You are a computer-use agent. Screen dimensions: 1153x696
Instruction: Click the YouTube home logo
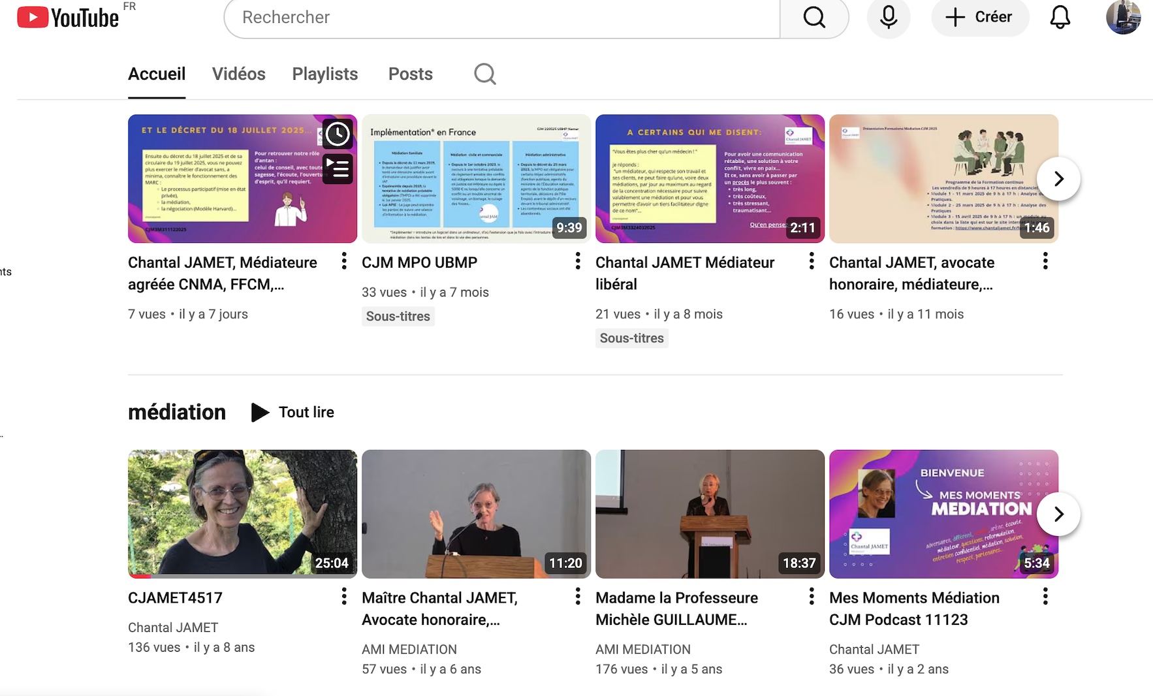pyautogui.click(x=68, y=18)
